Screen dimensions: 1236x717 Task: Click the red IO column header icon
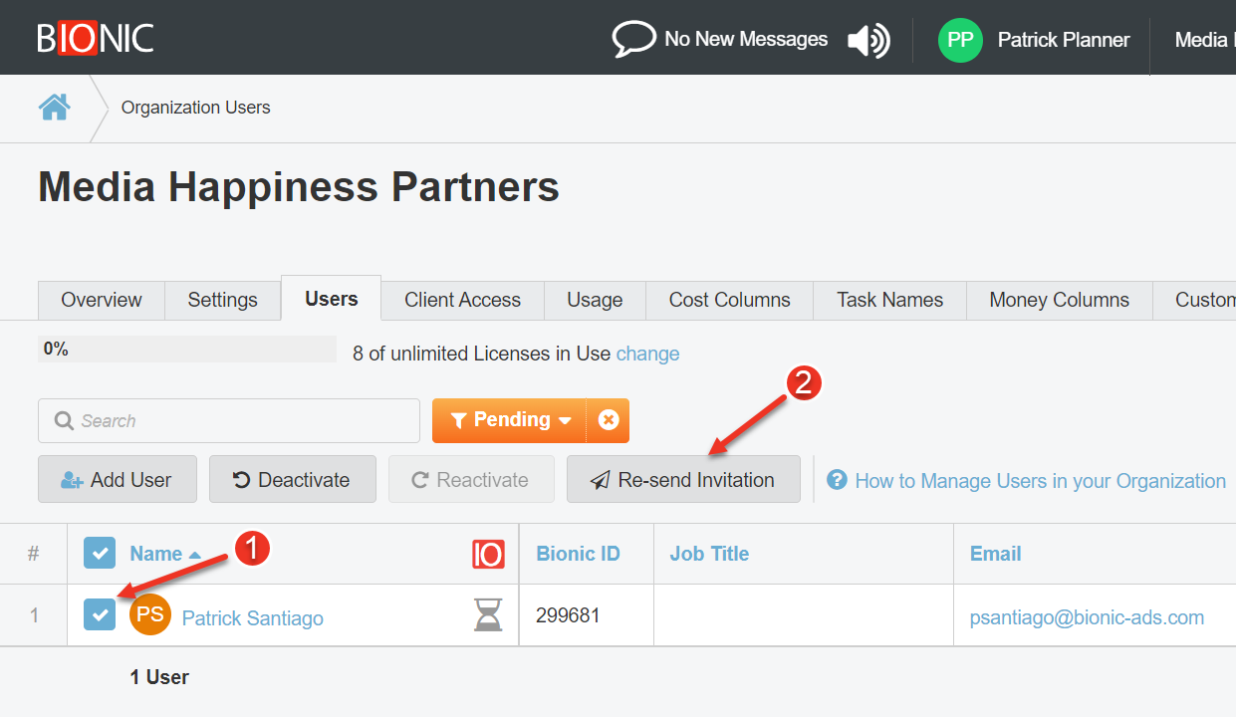(488, 554)
